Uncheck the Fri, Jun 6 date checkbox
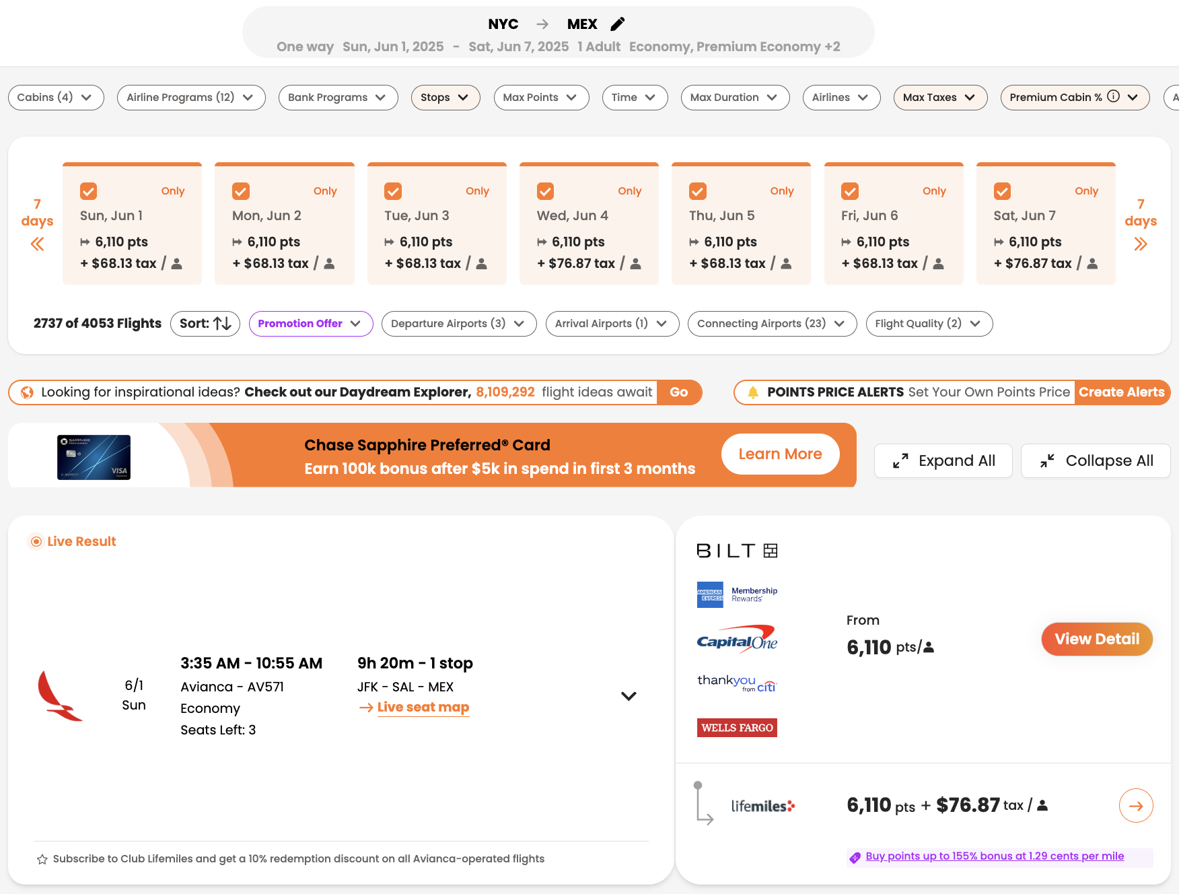This screenshot has height=894, width=1179. 850,191
